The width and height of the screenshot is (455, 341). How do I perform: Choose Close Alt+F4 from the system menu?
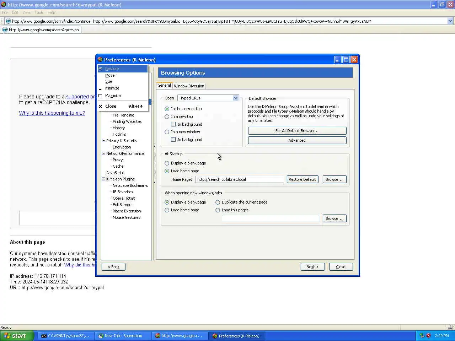click(123, 106)
